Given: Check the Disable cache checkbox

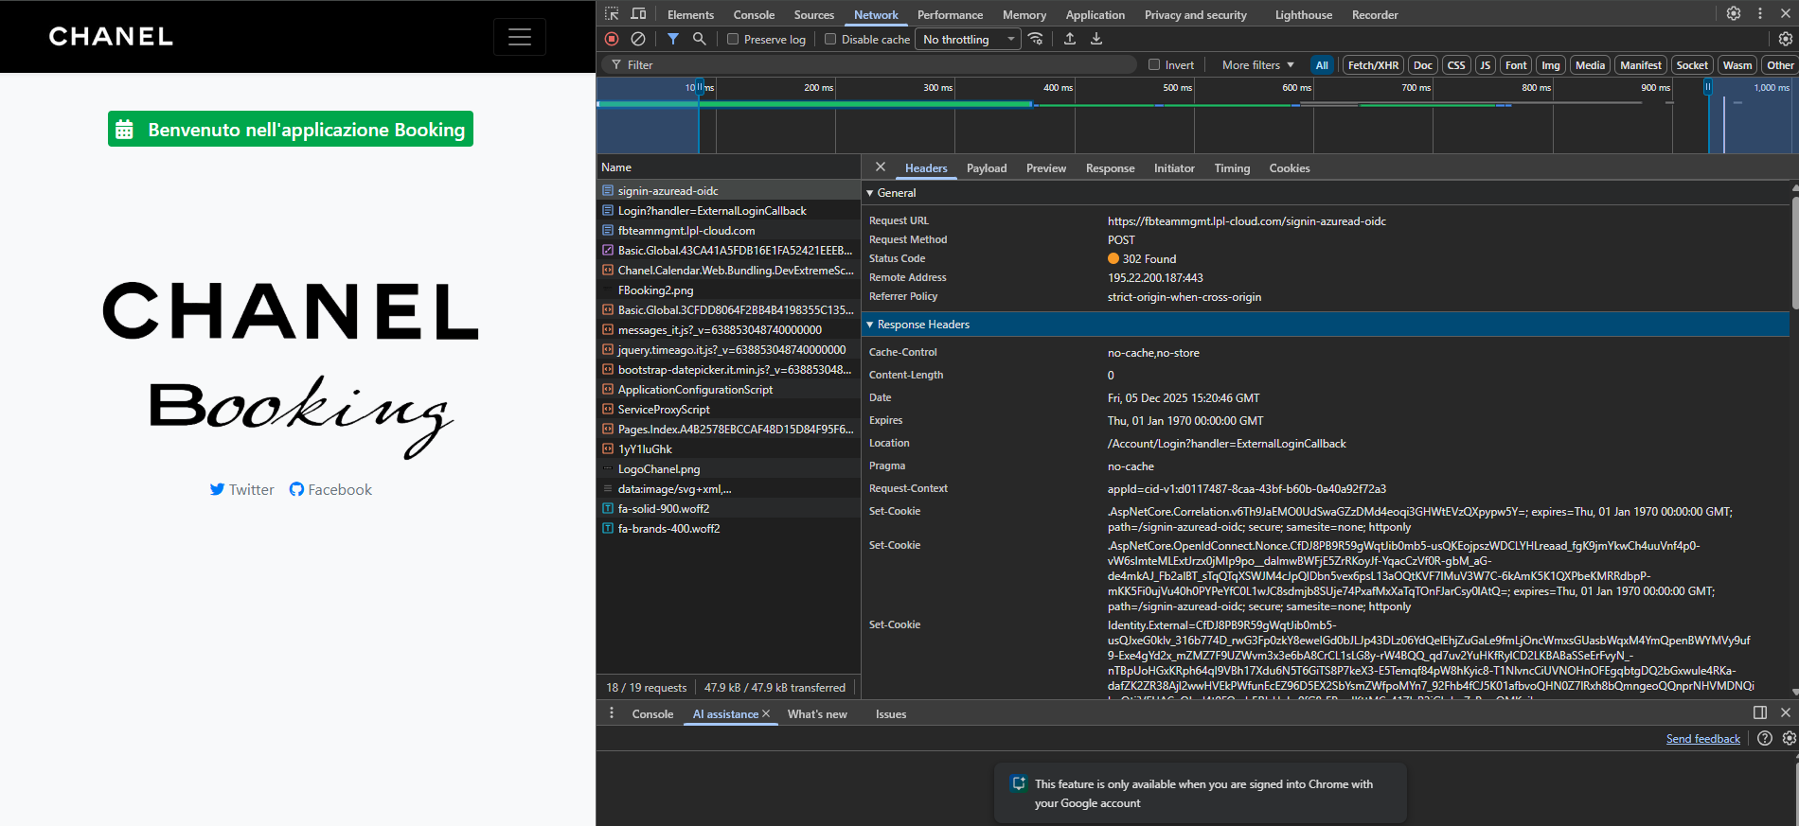Looking at the screenshot, I should point(830,40).
